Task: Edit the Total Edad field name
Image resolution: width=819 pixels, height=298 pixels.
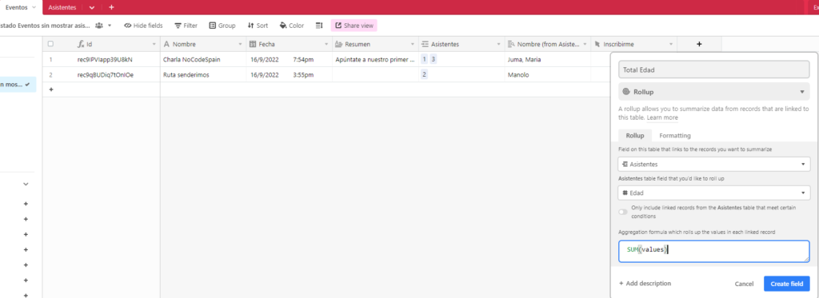Action: pos(714,70)
